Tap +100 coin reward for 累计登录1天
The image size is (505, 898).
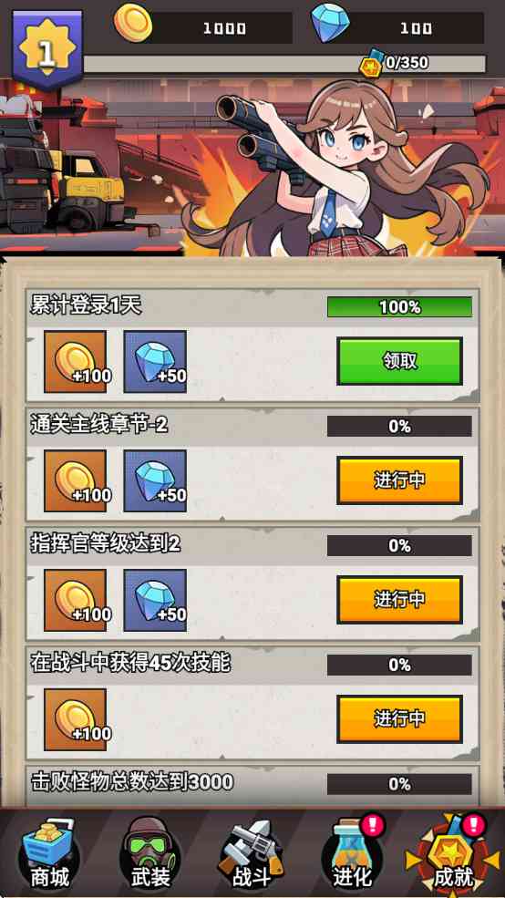pyautogui.click(x=76, y=361)
